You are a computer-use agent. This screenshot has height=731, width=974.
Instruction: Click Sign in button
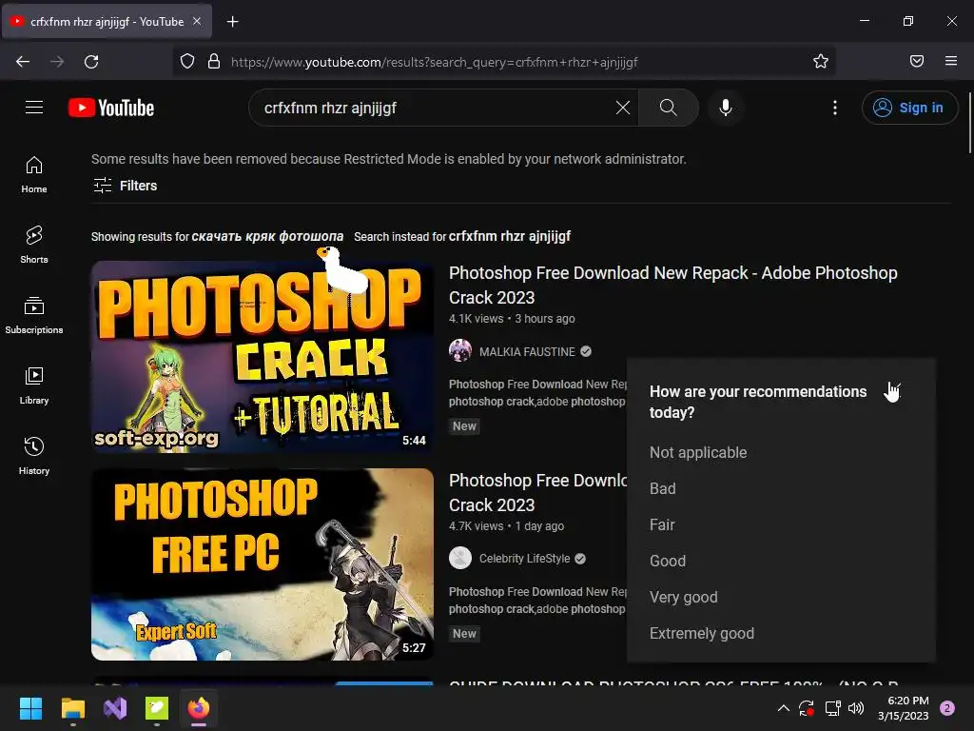coord(909,108)
